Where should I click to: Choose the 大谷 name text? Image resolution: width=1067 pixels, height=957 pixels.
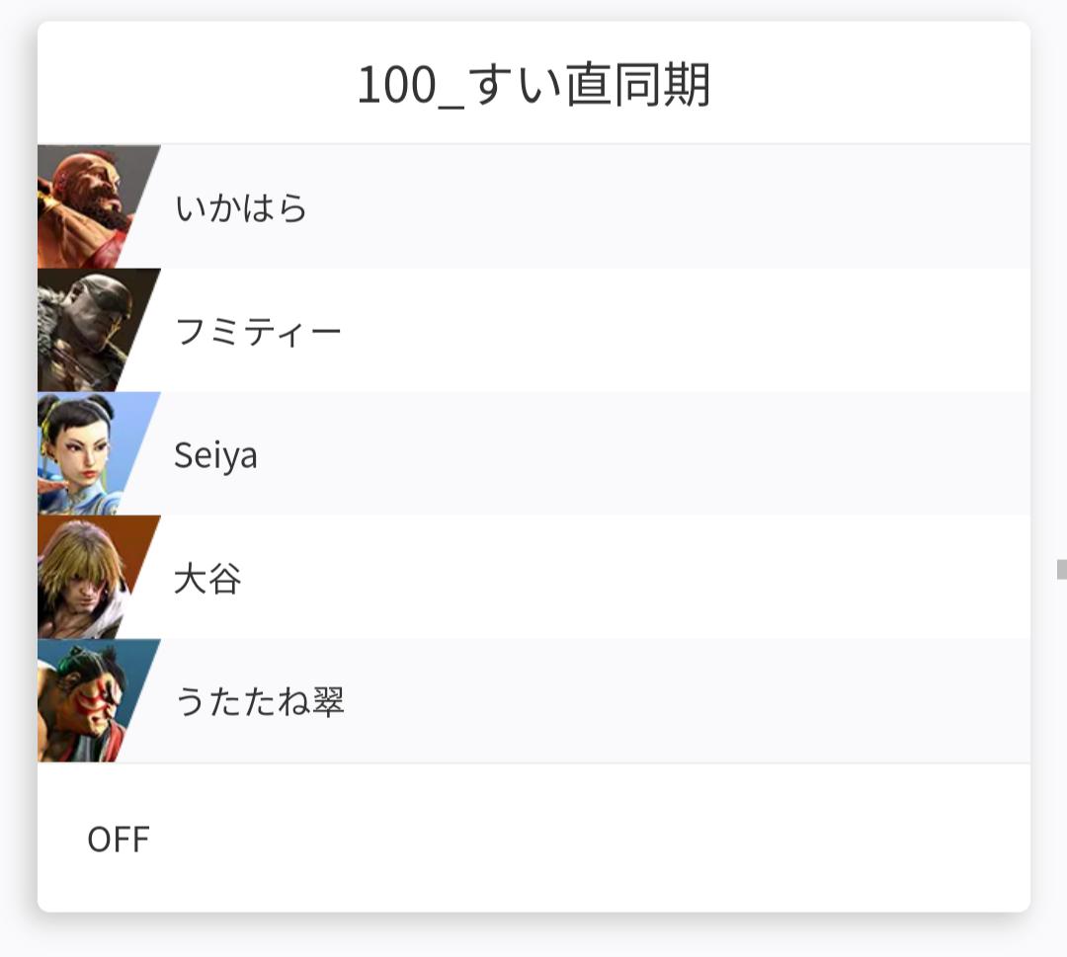point(207,579)
